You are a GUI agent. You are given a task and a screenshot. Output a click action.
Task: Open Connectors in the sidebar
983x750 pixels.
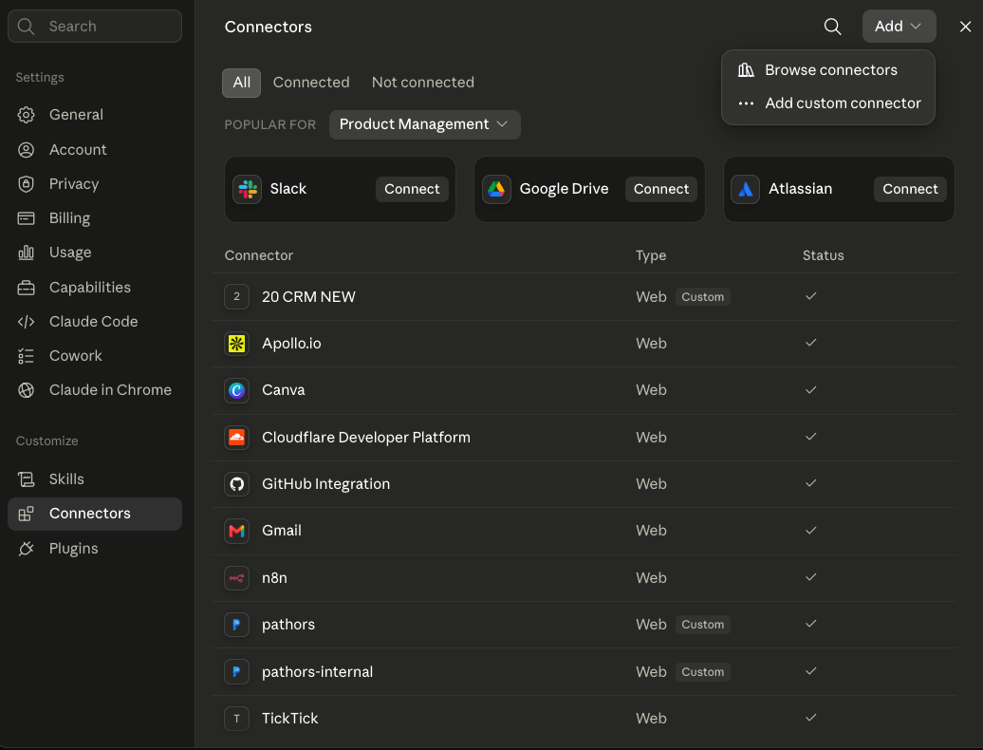coord(95,514)
